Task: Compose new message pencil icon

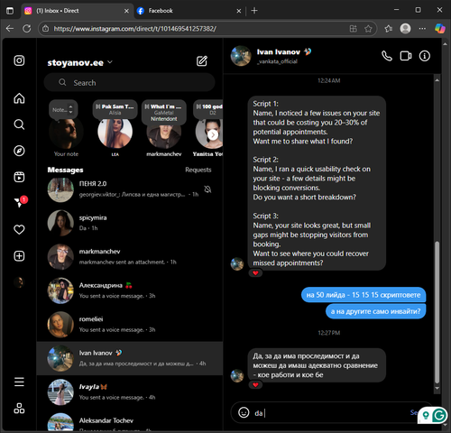Action: pyautogui.click(x=202, y=61)
